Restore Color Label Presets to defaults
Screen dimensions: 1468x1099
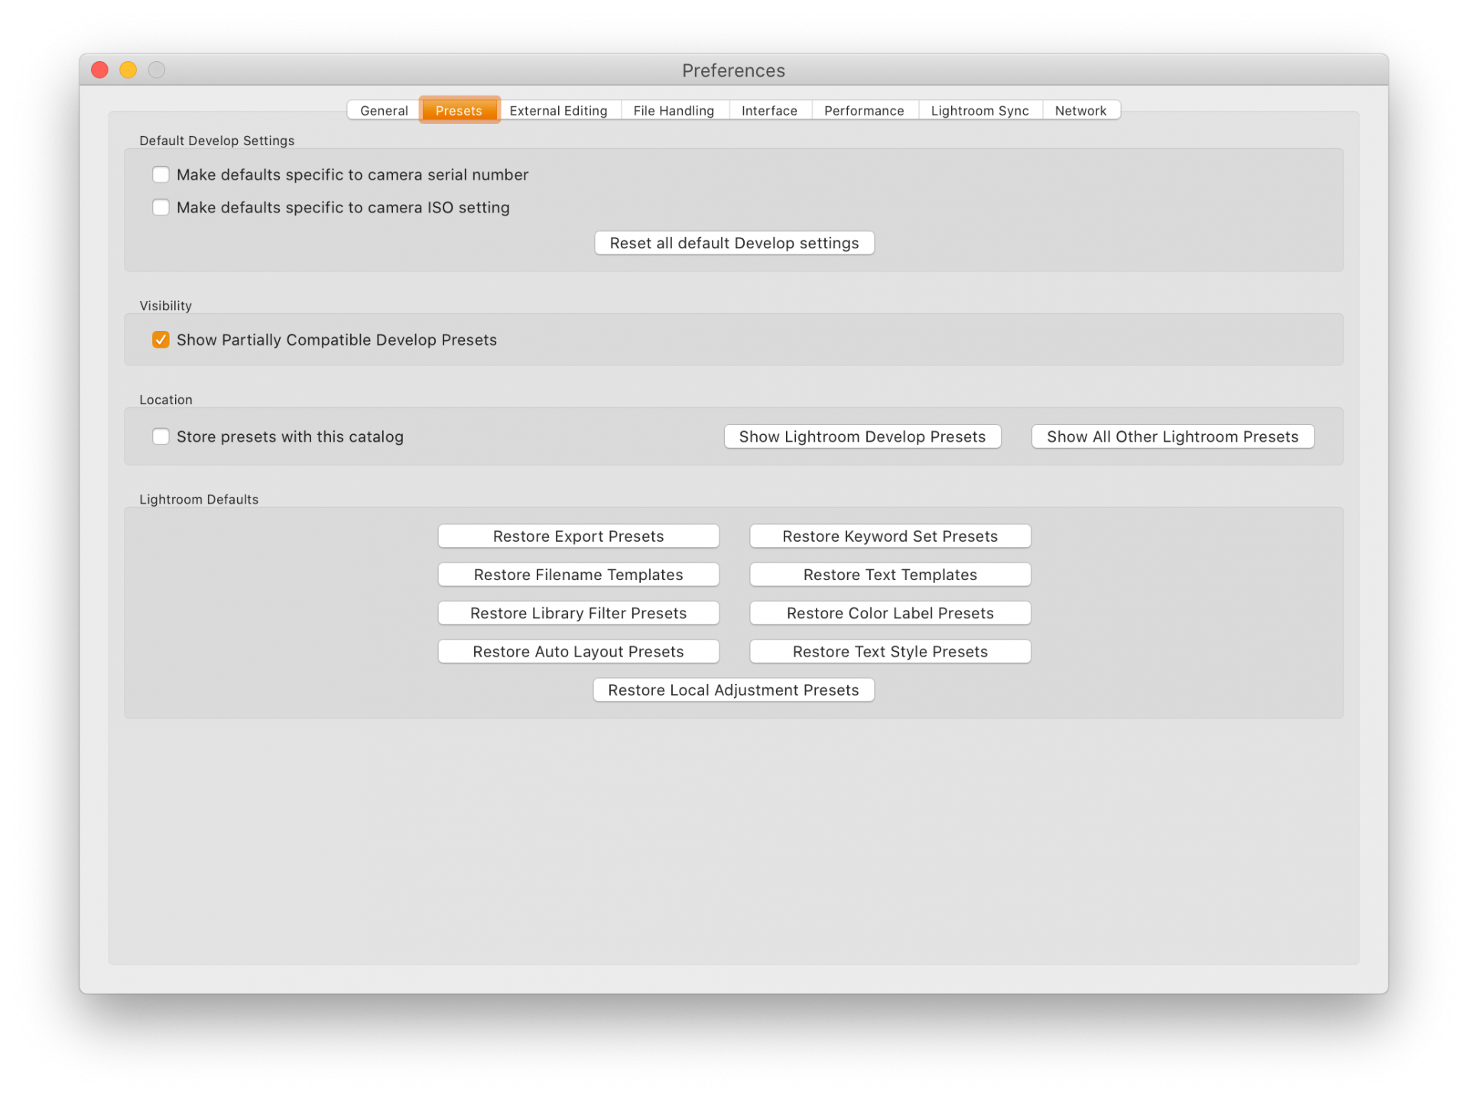coord(889,613)
